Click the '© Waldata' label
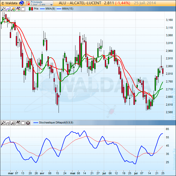The image size is (176, 176). click(x=9, y=3)
